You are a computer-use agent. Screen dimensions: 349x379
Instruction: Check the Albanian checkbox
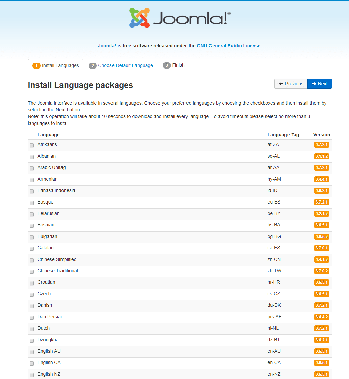32,157
